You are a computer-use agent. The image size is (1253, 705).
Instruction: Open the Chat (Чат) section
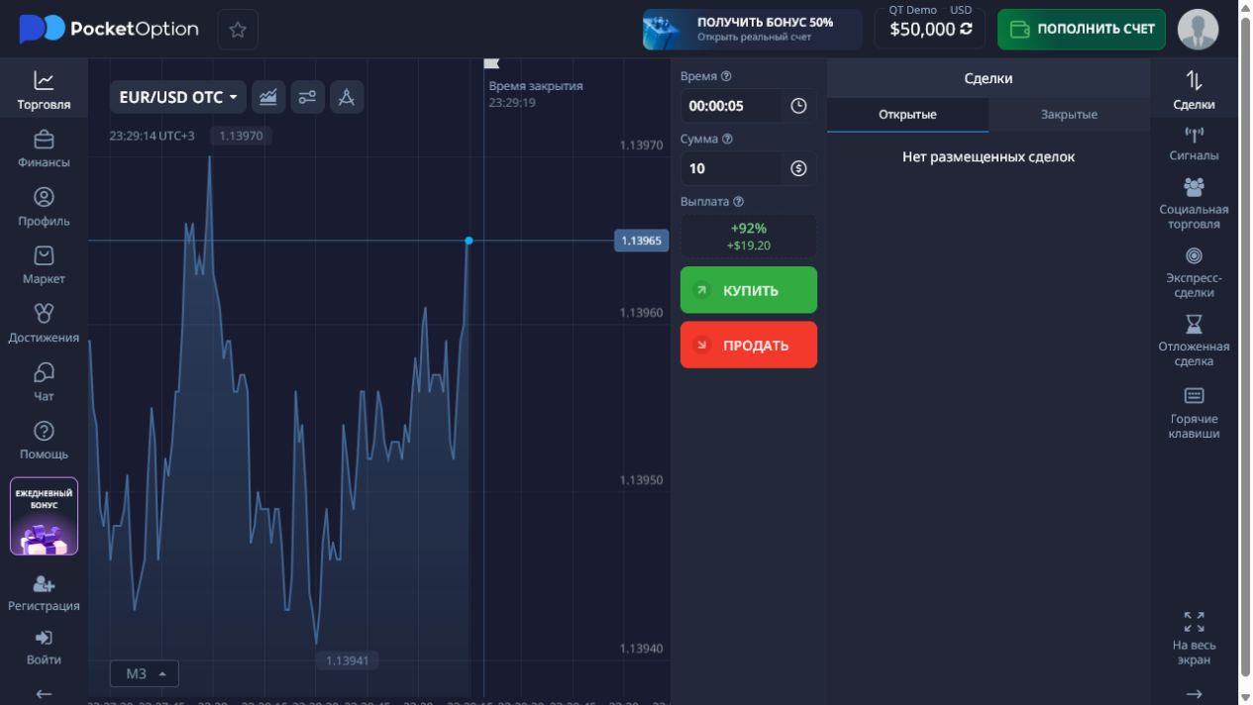tap(44, 382)
